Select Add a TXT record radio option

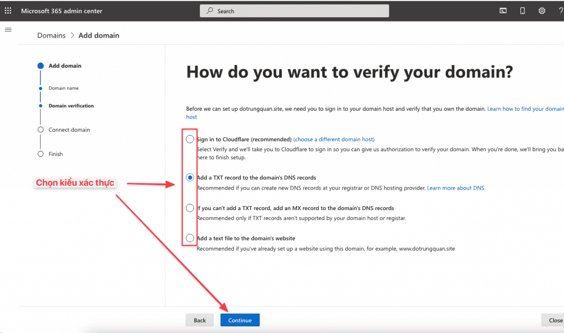190,178
